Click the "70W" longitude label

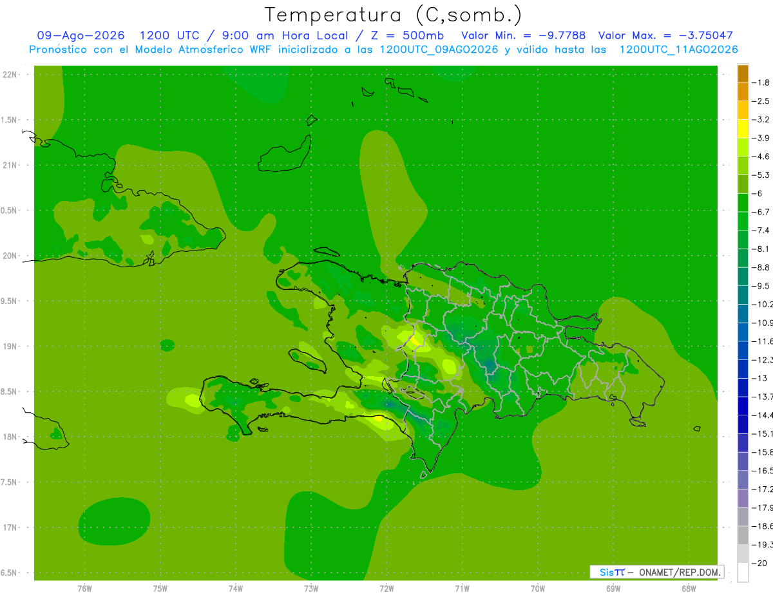point(537,589)
